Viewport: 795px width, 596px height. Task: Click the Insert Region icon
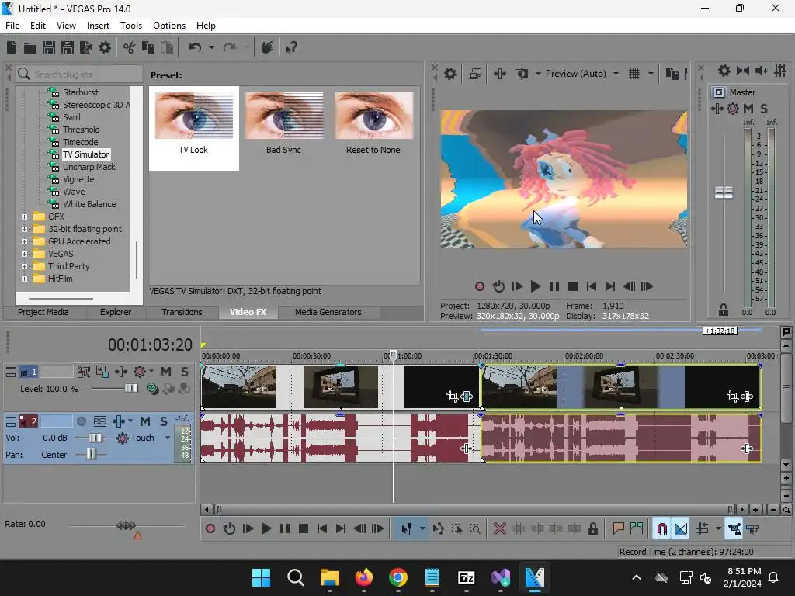[637, 529]
